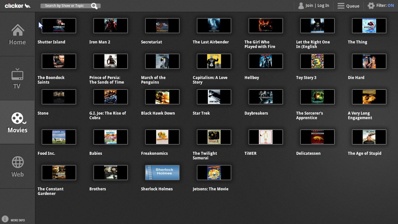Open the Queue list icon

(x=341, y=6)
